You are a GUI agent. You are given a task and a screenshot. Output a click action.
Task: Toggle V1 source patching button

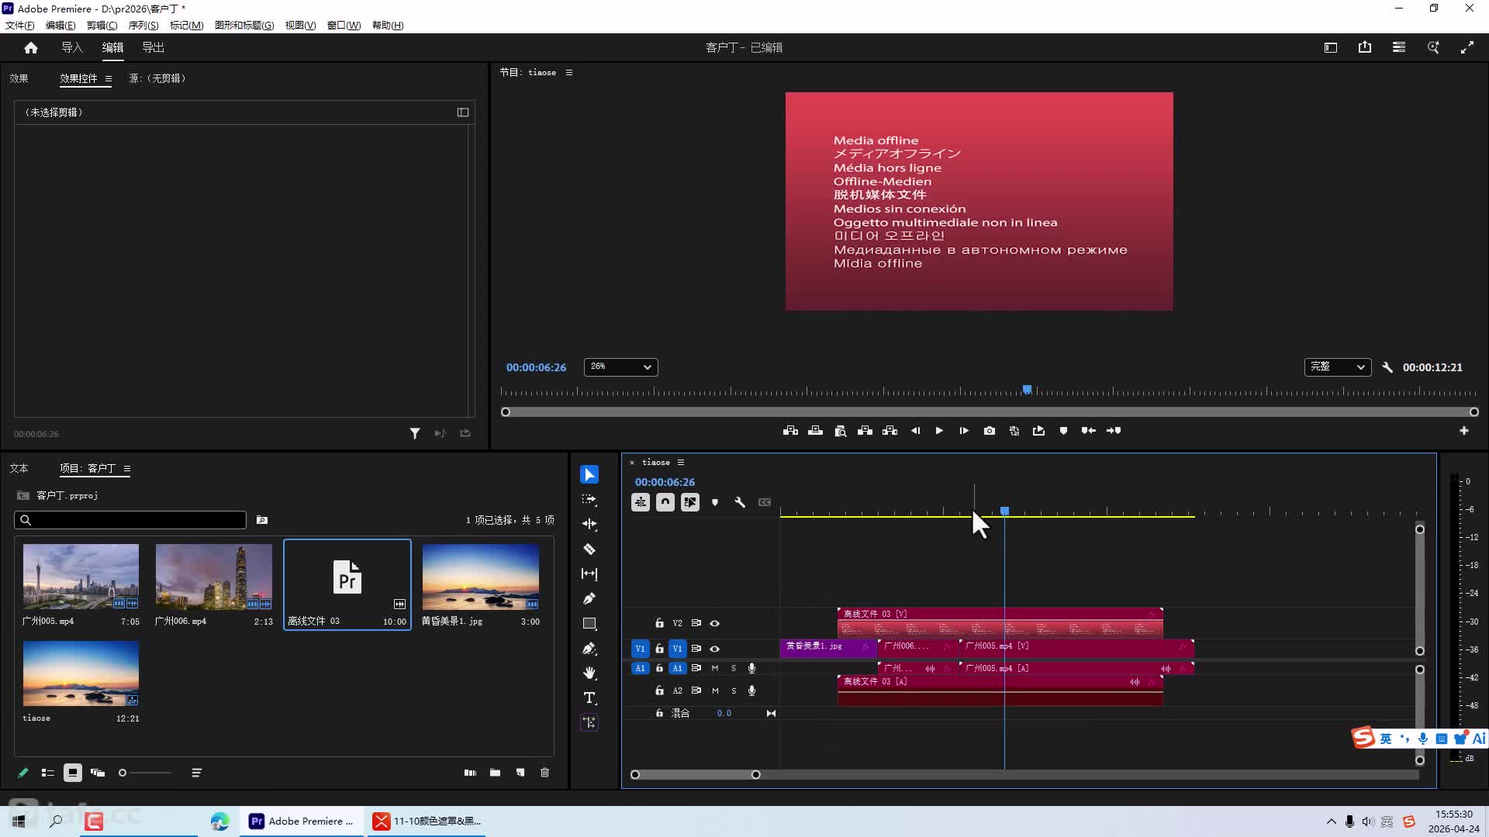(x=640, y=649)
